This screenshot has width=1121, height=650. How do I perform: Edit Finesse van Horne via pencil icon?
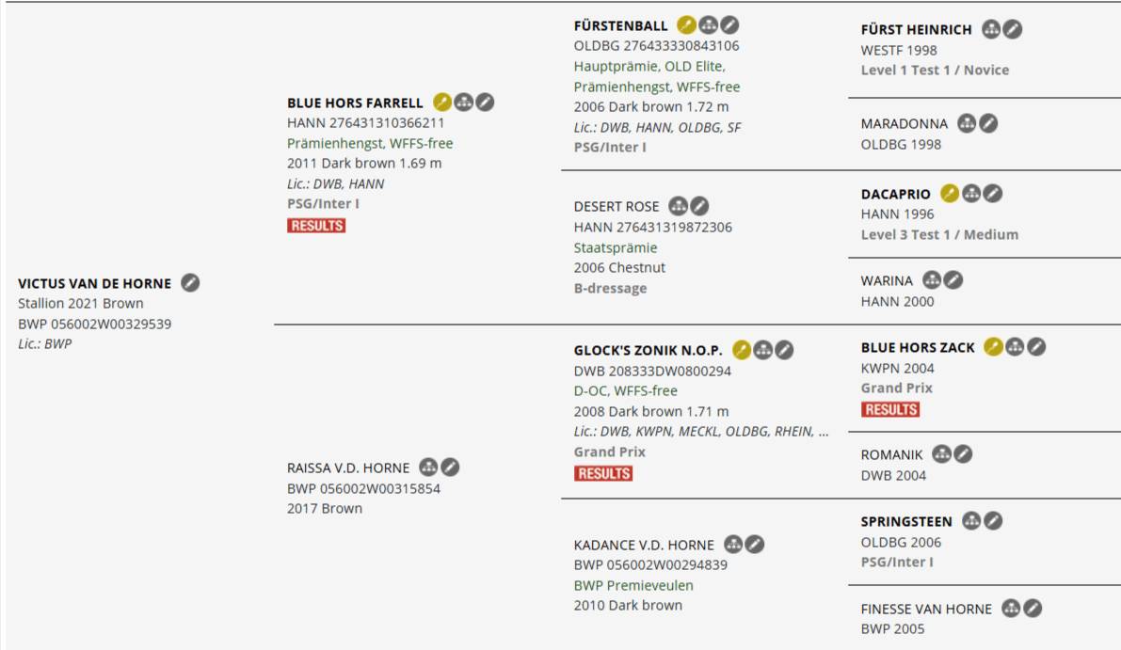[x=1033, y=609]
